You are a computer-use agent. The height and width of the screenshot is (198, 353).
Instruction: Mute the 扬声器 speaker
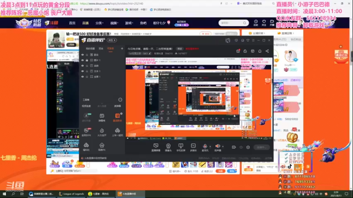(218, 147)
